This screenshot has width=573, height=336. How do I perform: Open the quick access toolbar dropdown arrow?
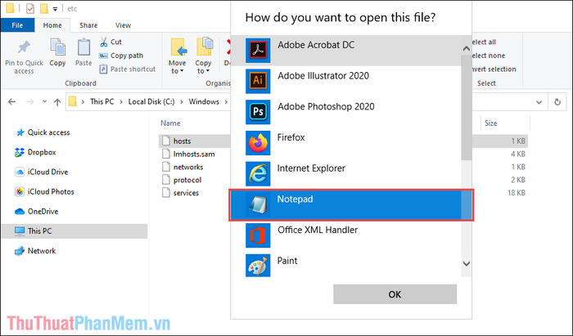pyautogui.click(x=55, y=9)
